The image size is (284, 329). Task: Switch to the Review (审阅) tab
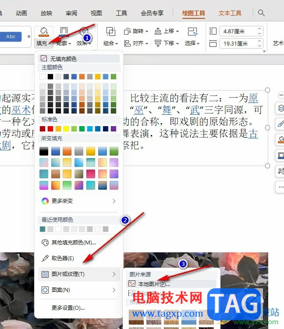[x=71, y=13]
